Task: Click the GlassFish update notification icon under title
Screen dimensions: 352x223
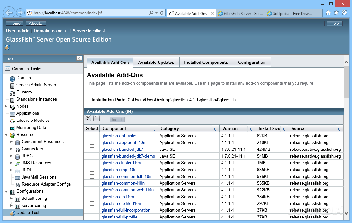Action: [x=7, y=47]
